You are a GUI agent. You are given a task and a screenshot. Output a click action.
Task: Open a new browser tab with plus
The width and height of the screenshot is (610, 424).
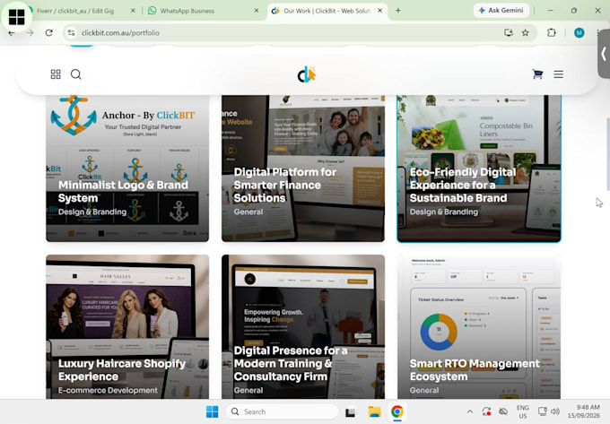point(398,11)
